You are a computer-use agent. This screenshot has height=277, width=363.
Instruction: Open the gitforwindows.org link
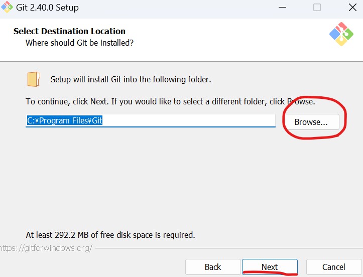click(46, 248)
